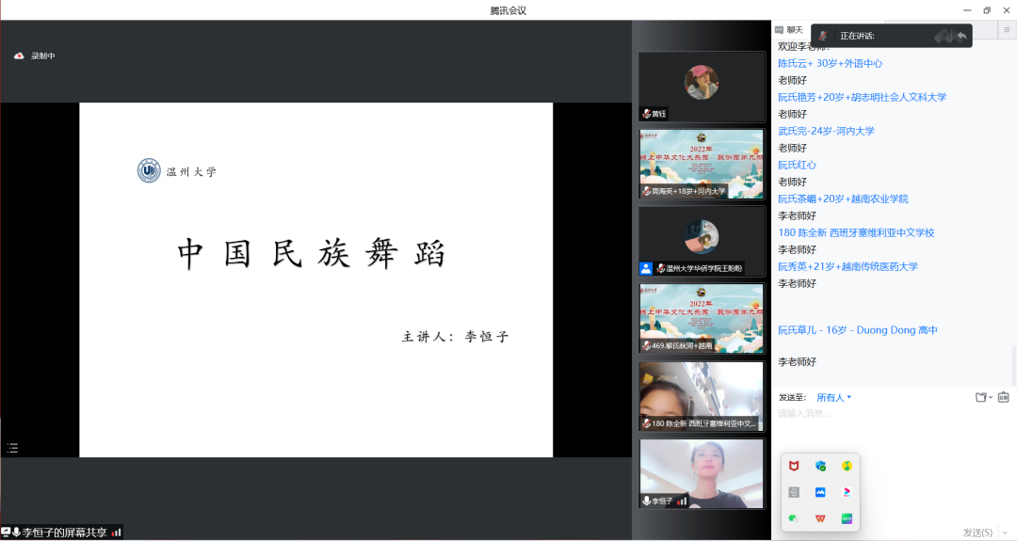The height and width of the screenshot is (541, 1017).
Task: Click the reply arrow in speaking bar
Action: pyautogui.click(x=961, y=36)
